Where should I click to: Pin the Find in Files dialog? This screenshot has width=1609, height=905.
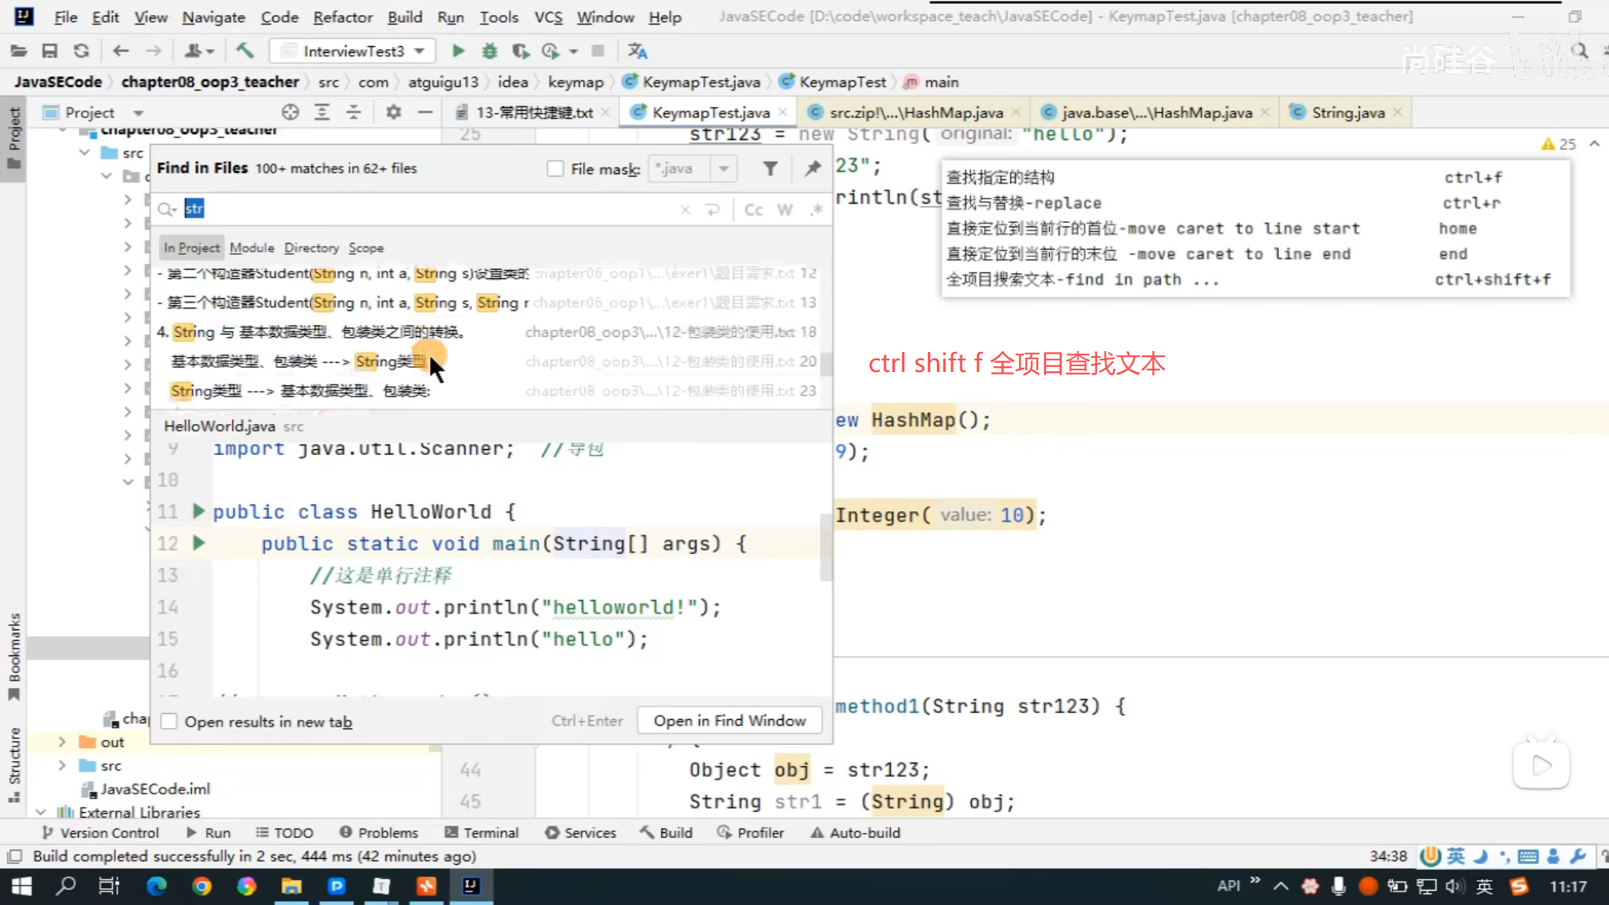[812, 168]
